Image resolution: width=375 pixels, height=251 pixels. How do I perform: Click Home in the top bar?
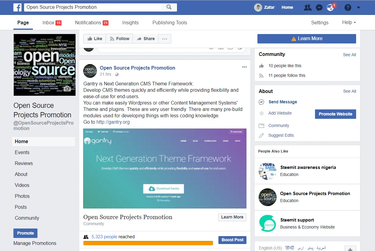click(287, 7)
